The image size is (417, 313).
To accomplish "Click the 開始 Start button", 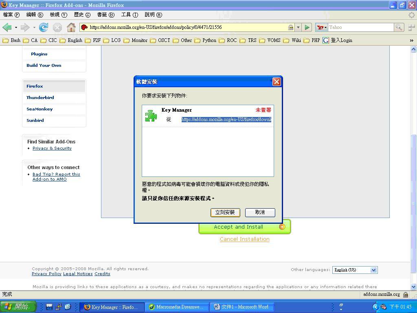I will [x=18, y=307].
